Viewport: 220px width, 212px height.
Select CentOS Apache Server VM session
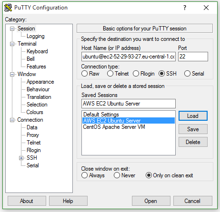point(114,127)
